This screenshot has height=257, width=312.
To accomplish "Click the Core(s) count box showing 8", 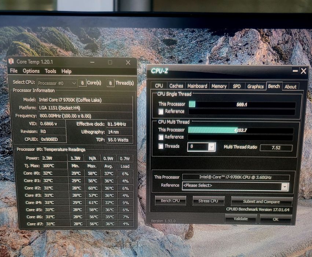I will coord(82,83).
